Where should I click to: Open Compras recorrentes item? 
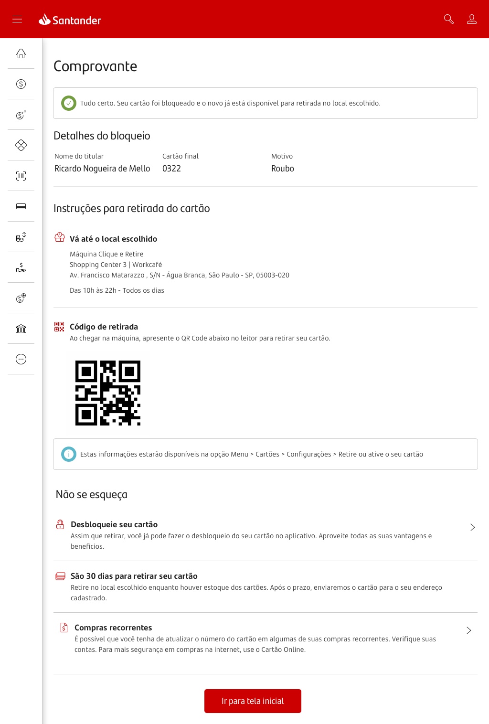266,638
